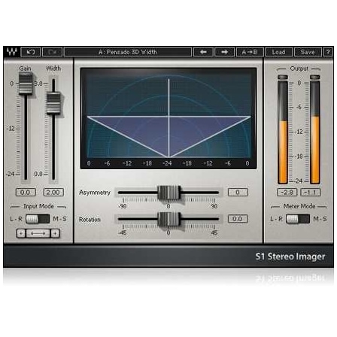Click the double-arrow width button under Input Mode
Image resolution: width=337 pixels, height=337 pixels.
click(x=38, y=233)
